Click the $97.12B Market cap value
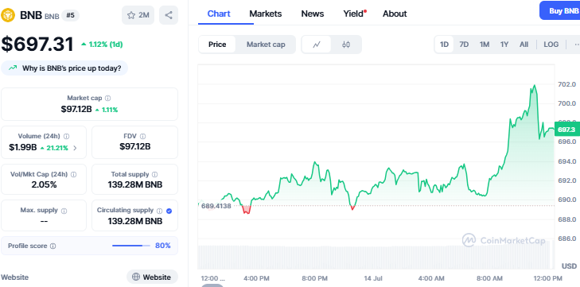The image size is (580, 287). pos(76,110)
